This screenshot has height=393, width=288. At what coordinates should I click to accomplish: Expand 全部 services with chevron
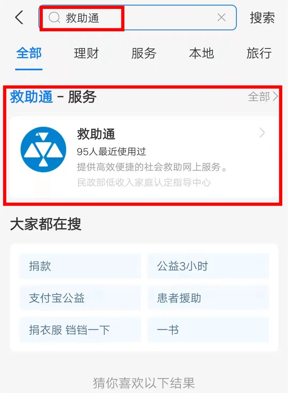click(263, 96)
